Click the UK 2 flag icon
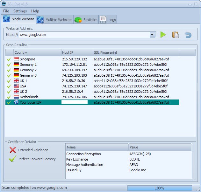 pyautogui.click(x=16, y=91)
